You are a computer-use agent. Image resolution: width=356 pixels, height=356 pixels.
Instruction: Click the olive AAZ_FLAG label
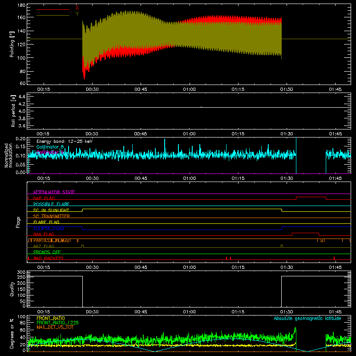pyautogui.click(x=44, y=246)
